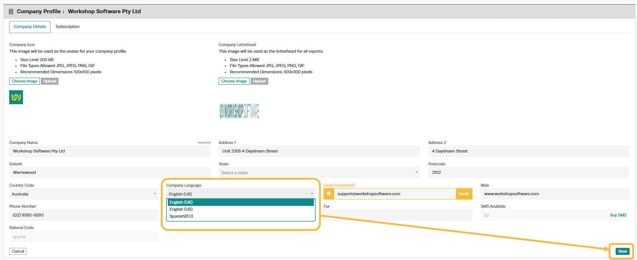Click the email field with support address
The image size is (637, 260).
click(394, 194)
